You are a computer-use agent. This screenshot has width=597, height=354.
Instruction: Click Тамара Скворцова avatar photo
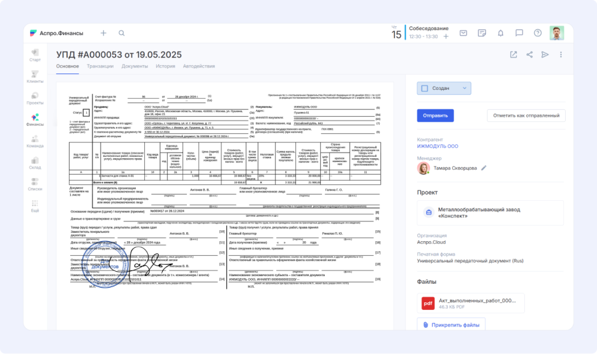tap(424, 168)
